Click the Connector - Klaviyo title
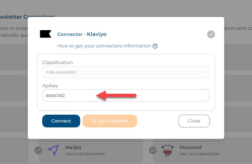The image size is (252, 164). [82, 34]
